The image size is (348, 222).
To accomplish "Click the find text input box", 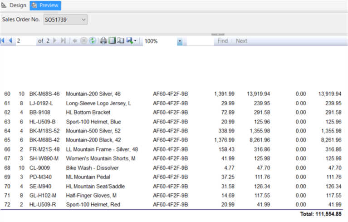I will point(200,41).
